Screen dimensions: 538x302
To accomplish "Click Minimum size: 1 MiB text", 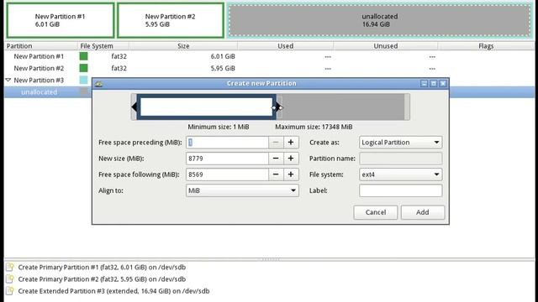I will (x=219, y=127).
